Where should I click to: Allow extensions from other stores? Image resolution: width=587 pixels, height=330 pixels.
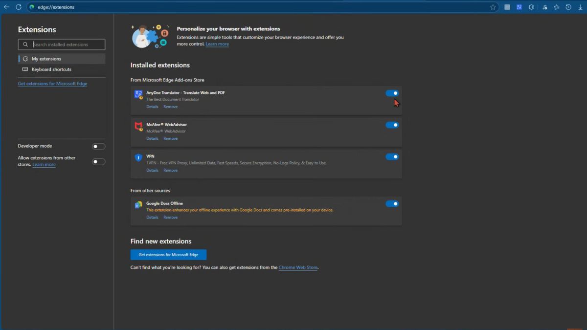pos(98,161)
